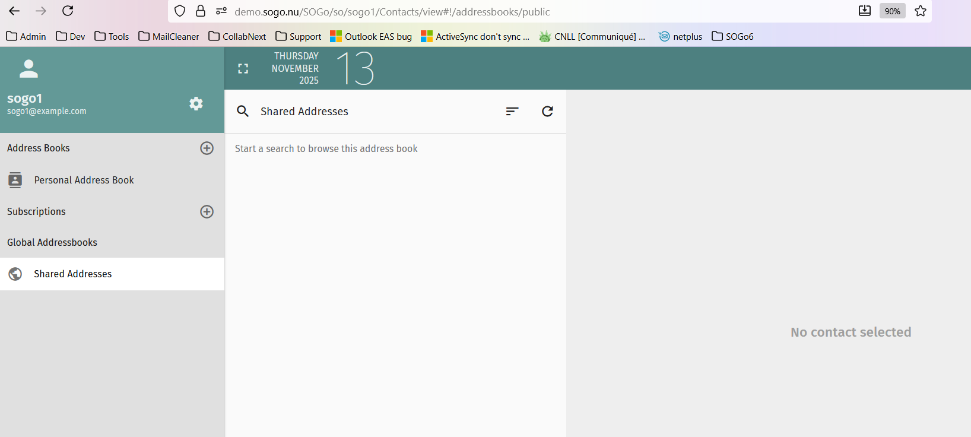The width and height of the screenshot is (971, 437).
Task: Click the search magnifier icon
Action: (243, 111)
